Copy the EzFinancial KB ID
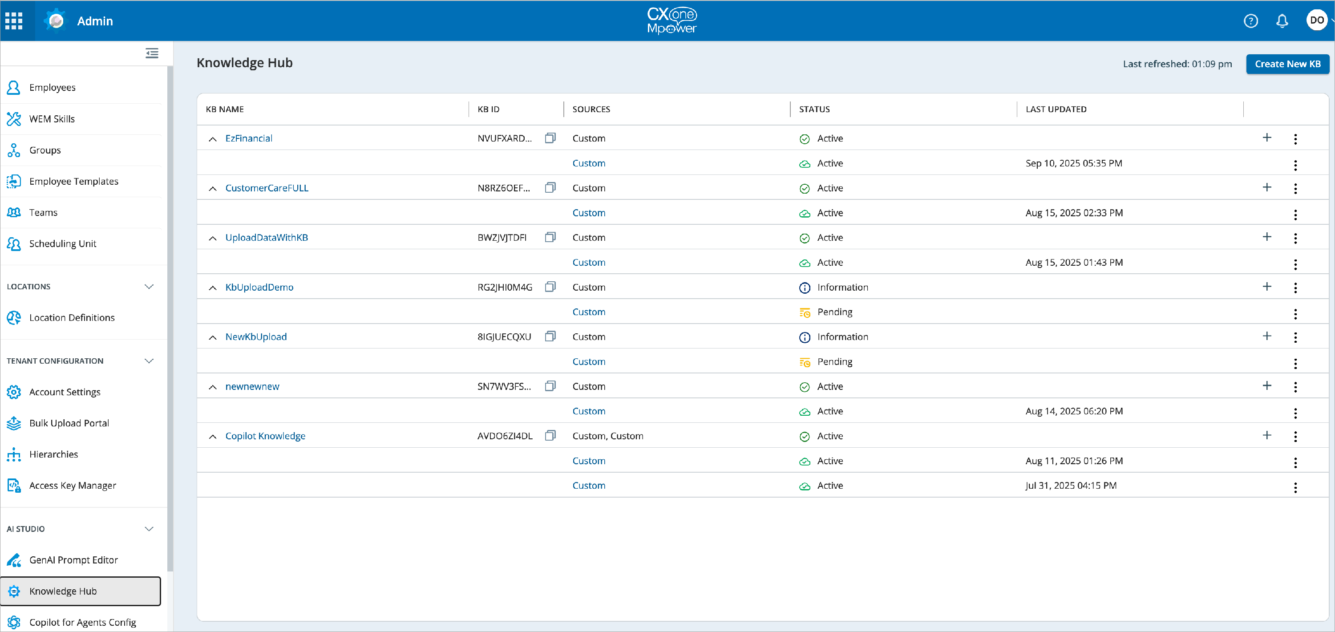1335x632 pixels. (x=550, y=138)
